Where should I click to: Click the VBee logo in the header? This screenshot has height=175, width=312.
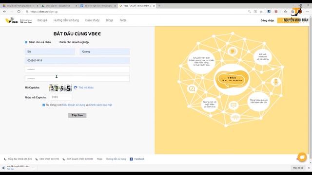19,20
